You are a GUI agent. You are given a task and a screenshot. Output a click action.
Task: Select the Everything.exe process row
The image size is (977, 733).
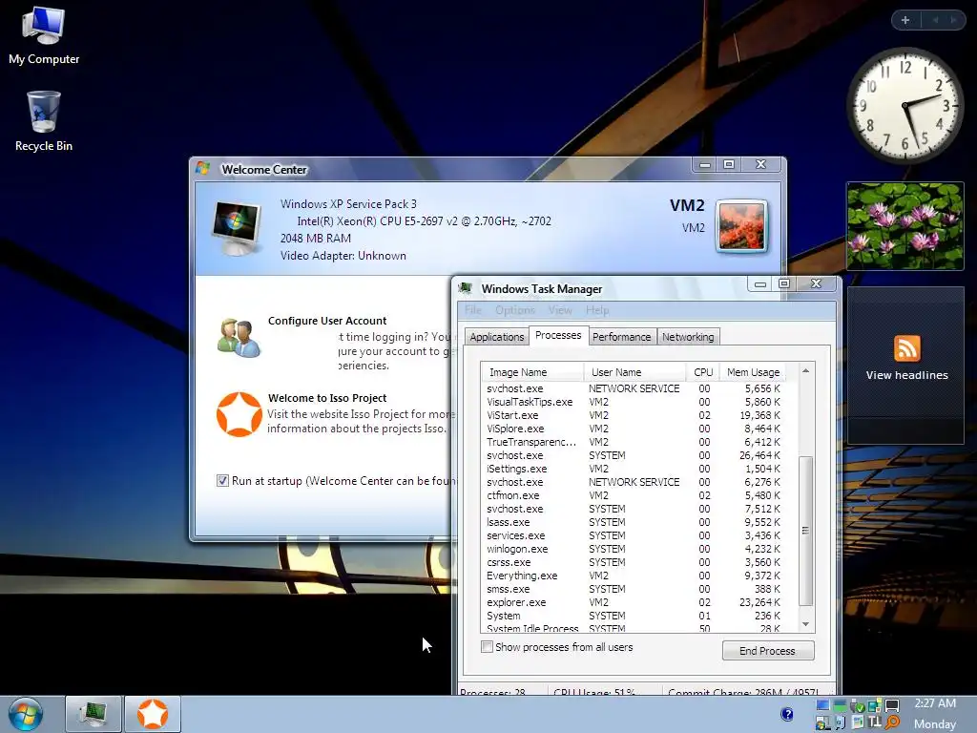(634, 576)
